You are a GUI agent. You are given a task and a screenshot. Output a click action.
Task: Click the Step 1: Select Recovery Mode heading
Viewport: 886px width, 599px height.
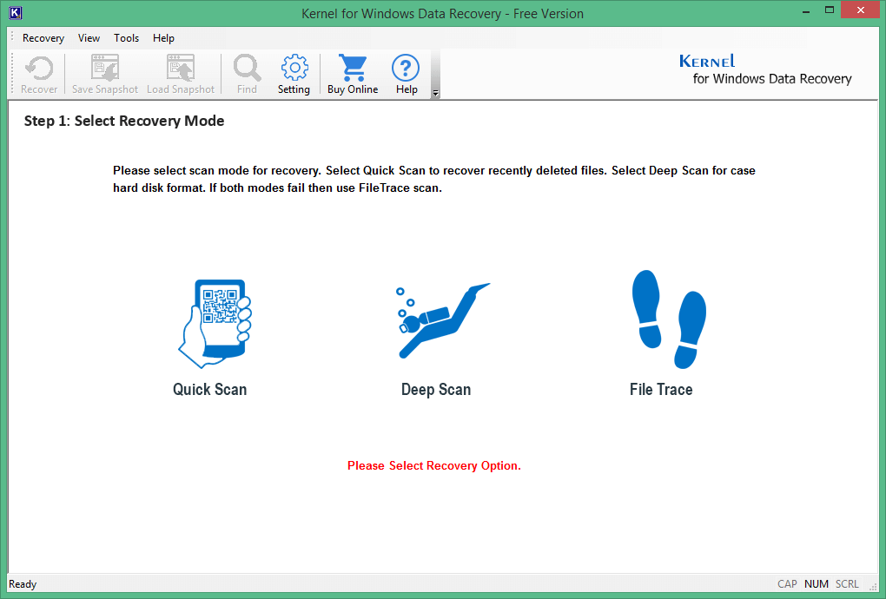124,121
